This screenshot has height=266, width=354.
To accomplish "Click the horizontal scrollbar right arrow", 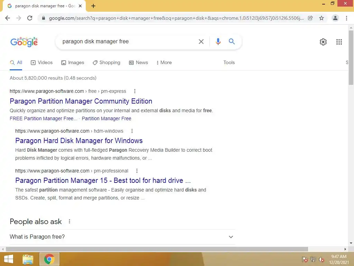I will pos(345,249).
